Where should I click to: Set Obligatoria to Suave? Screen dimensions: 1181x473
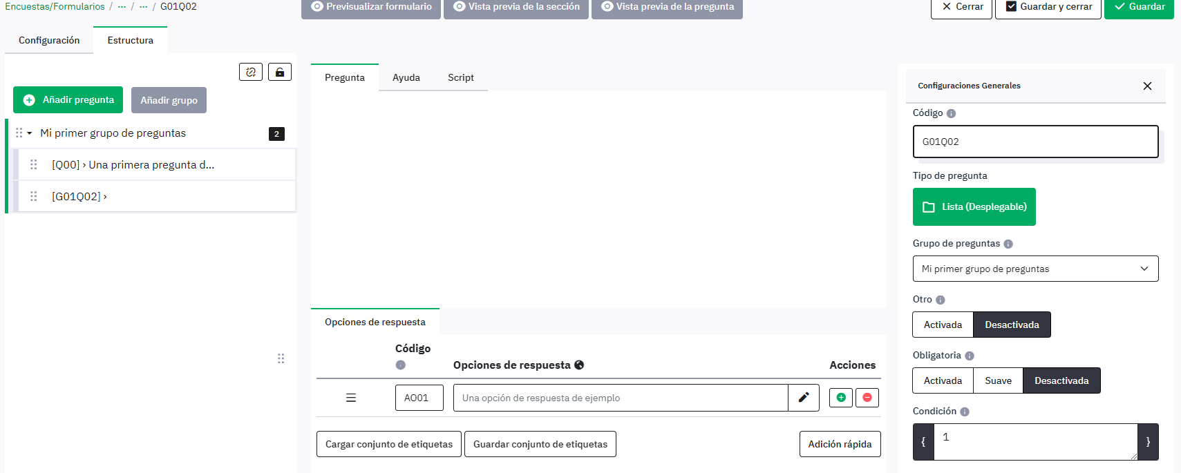[x=998, y=380]
